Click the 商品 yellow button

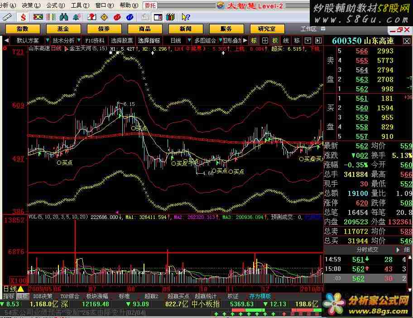click(x=145, y=28)
